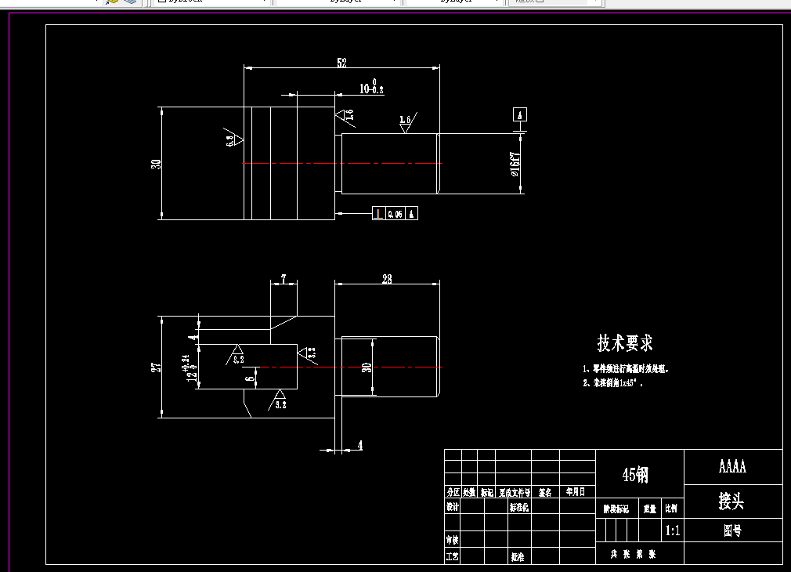Select the 1.6 roughness symbol on the shaft
Screen dimensions: 791x572
point(407,123)
